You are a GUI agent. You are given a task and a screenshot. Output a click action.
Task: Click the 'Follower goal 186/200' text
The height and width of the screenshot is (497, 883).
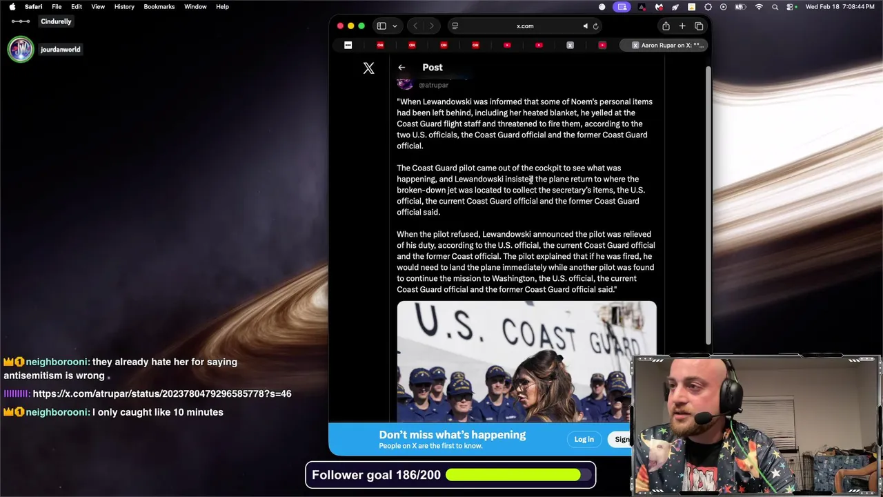coord(376,475)
